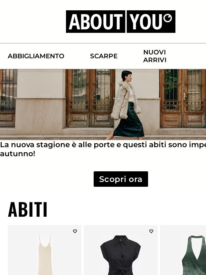This screenshot has width=206, height=275.
Task: Favorite the cream slip dress with heart icon
Action: click(75, 231)
